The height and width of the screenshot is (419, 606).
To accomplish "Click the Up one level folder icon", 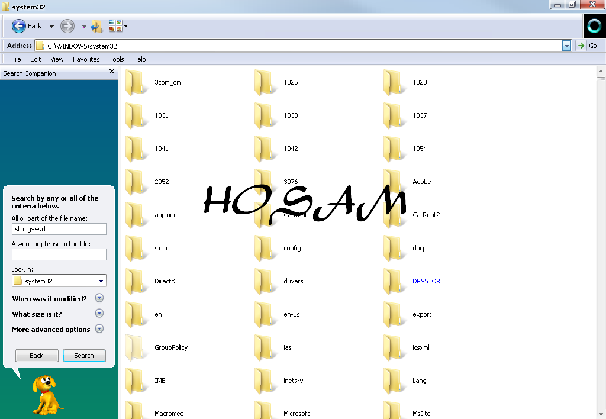I will [96, 26].
